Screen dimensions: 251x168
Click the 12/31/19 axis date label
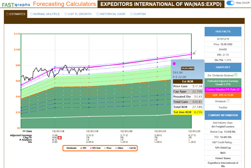(92, 131)
